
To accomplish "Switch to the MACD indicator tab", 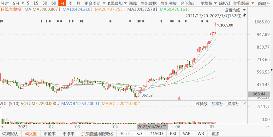I will point(157,134).
